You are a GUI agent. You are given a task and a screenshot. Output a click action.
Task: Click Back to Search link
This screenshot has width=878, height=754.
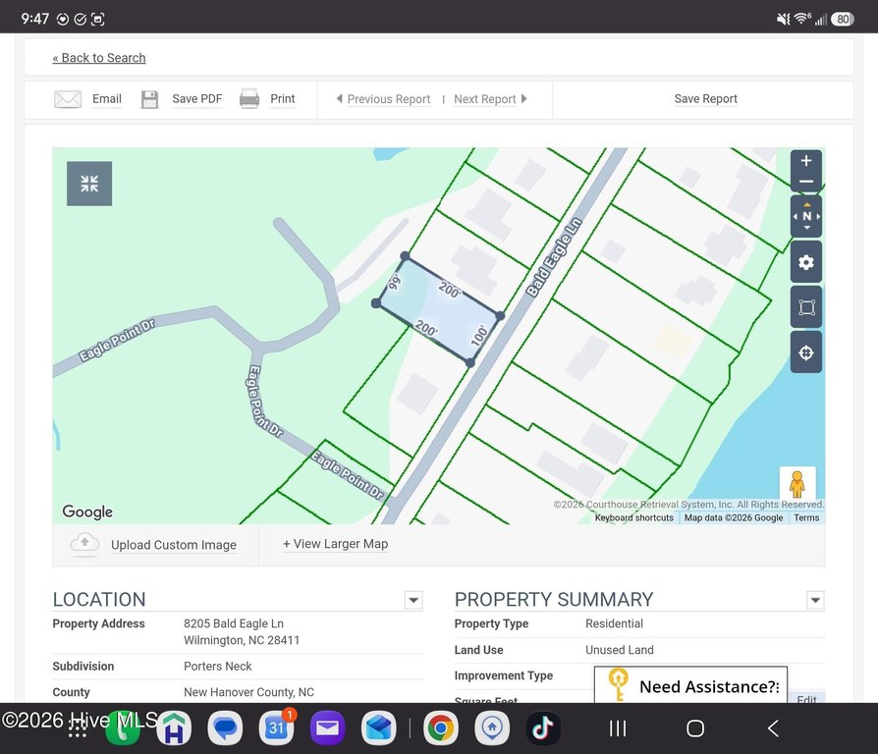[x=99, y=58]
